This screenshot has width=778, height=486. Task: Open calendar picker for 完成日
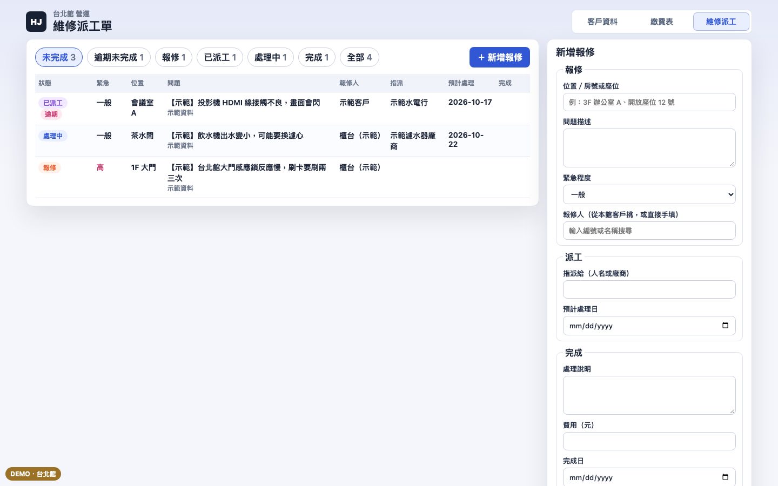click(725, 477)
